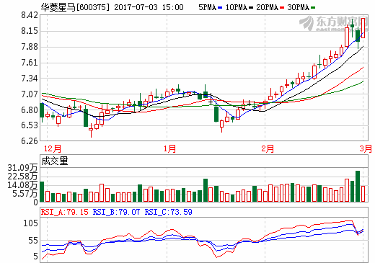Click the 105 RSI axis label
This screenshot has width=375, height=263.
[x=30, y=223]
